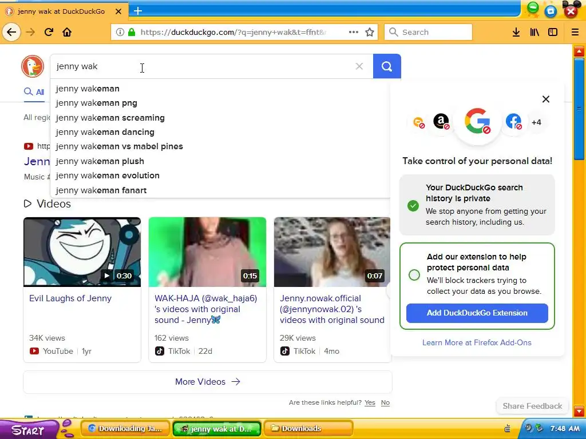Screen dimensions: 586x439
Task: Open the WAK-HAJA TikTok video thumbnail
Action: tap(207, 252)
